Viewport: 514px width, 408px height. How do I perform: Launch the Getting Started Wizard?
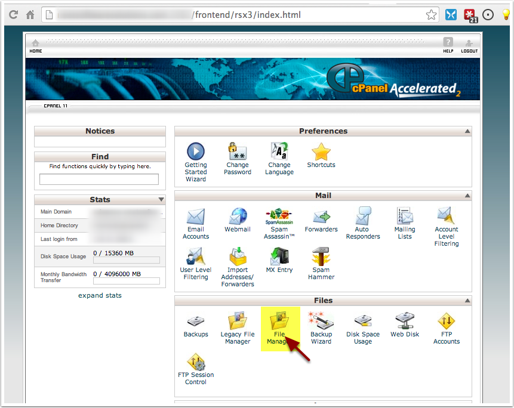(196, 153)
